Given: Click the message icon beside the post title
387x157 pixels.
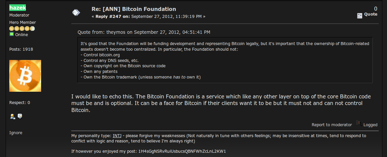Looking at the screenshot, I should point(76,12).
